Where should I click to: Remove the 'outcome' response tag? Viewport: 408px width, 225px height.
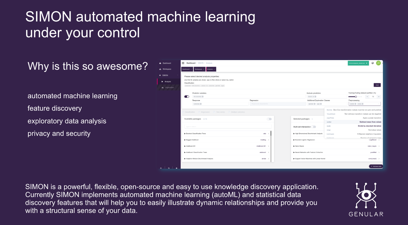[201, 104]
